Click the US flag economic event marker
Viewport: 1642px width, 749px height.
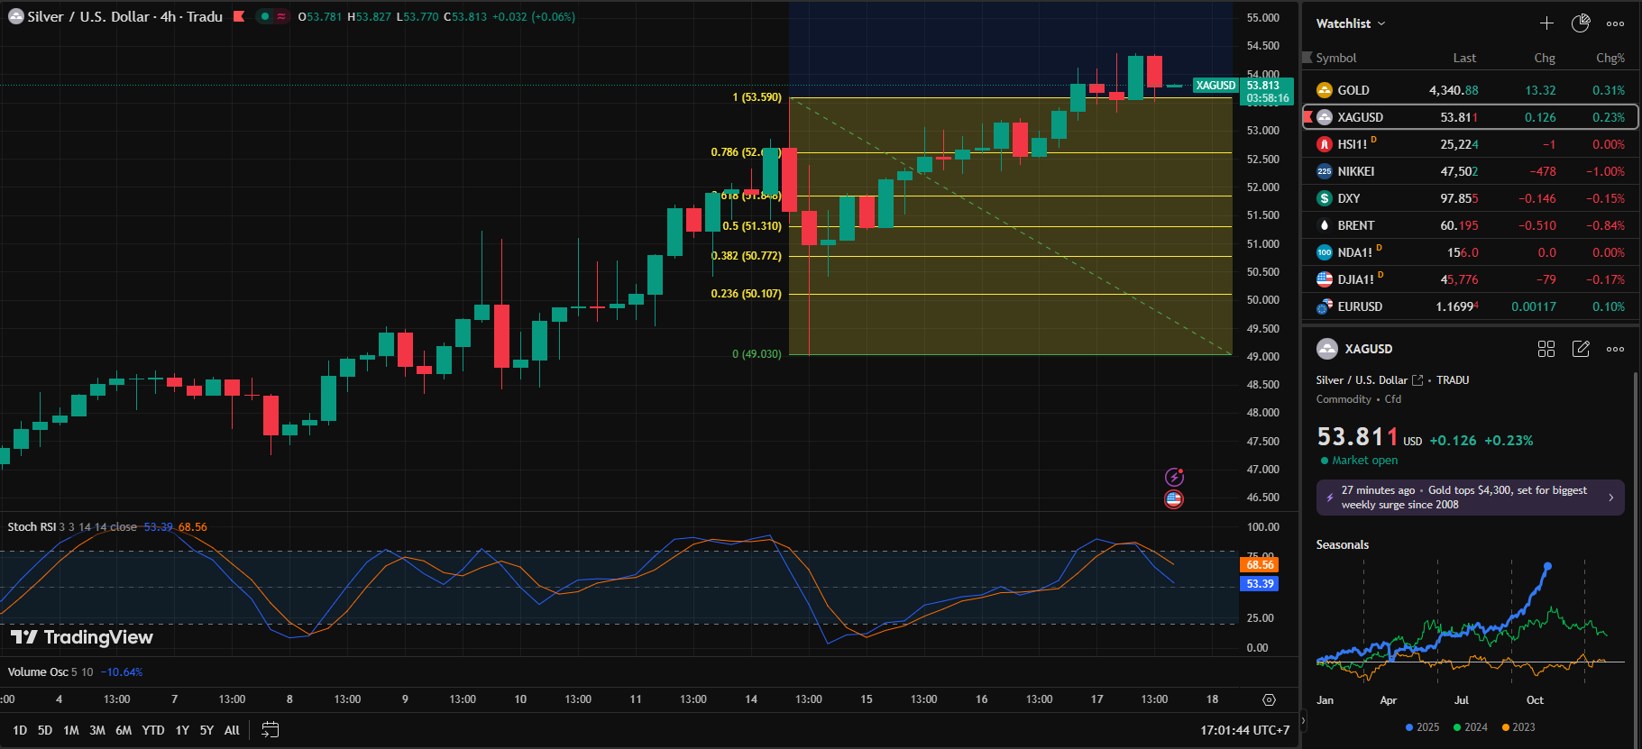click(1174, 498)
